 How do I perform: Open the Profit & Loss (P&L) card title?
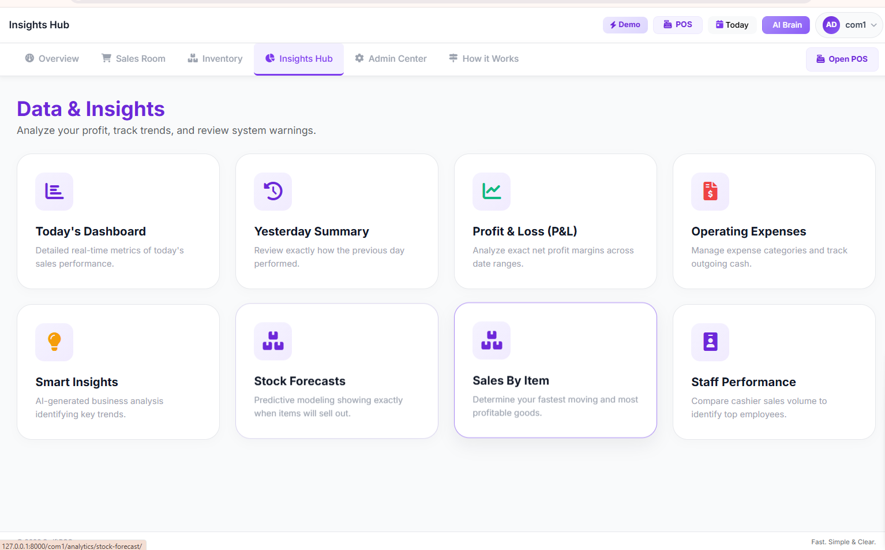(525, 231)
